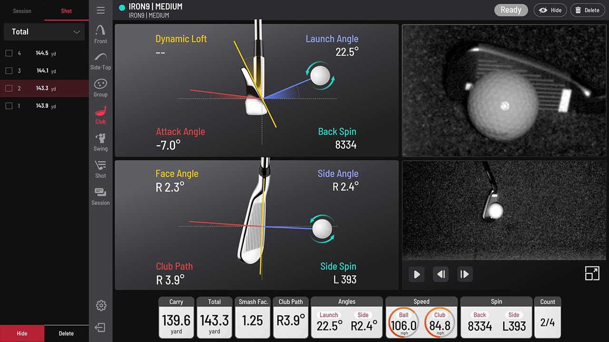Image resolution: width=609 pixels, height=342 pixels.
Task: Select the Swing view icon
Action: pos(100,142)
